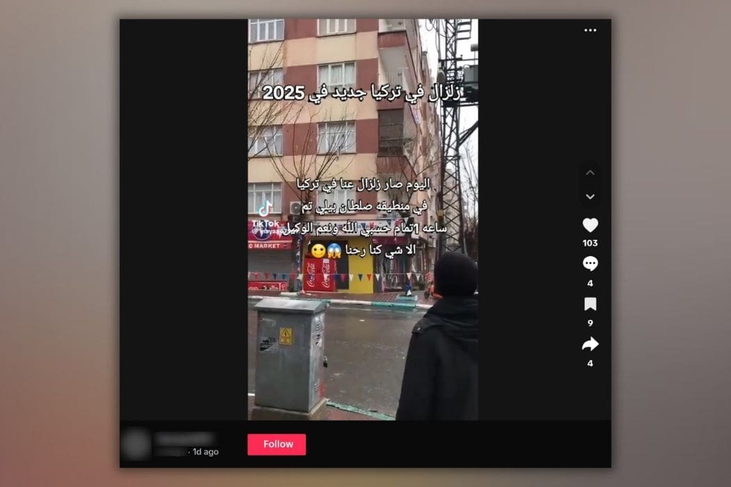The width and height of the screenshot is (731, 487).
Task: Click the Arabic 2025 title overlay on video
Action: (x=361, y=94)
